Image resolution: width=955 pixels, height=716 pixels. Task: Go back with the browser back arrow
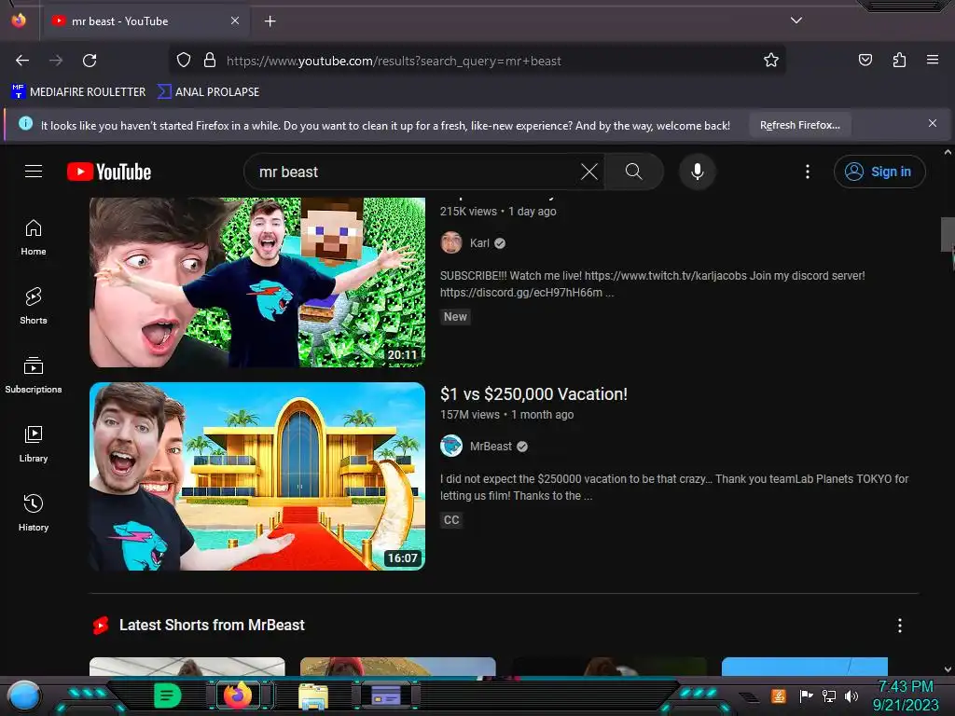pos(22,61)
